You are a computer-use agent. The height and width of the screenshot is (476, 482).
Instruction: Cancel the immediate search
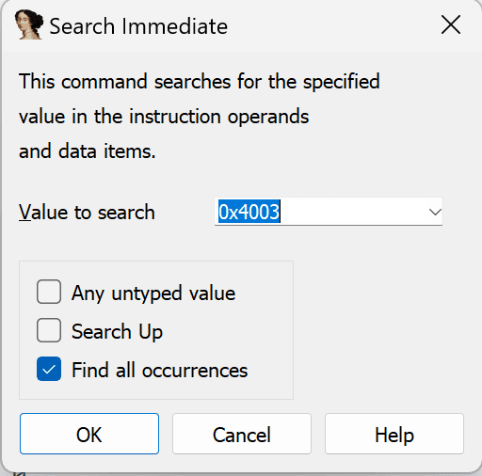tap(242, 434)
